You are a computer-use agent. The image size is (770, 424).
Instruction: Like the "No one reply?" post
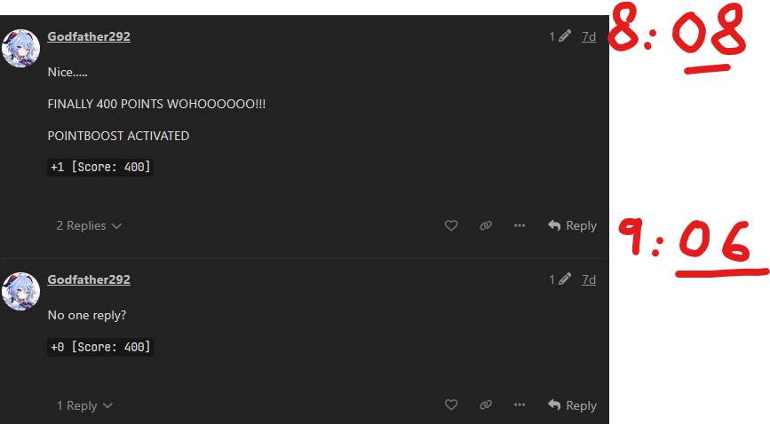(x=451, y=404)
